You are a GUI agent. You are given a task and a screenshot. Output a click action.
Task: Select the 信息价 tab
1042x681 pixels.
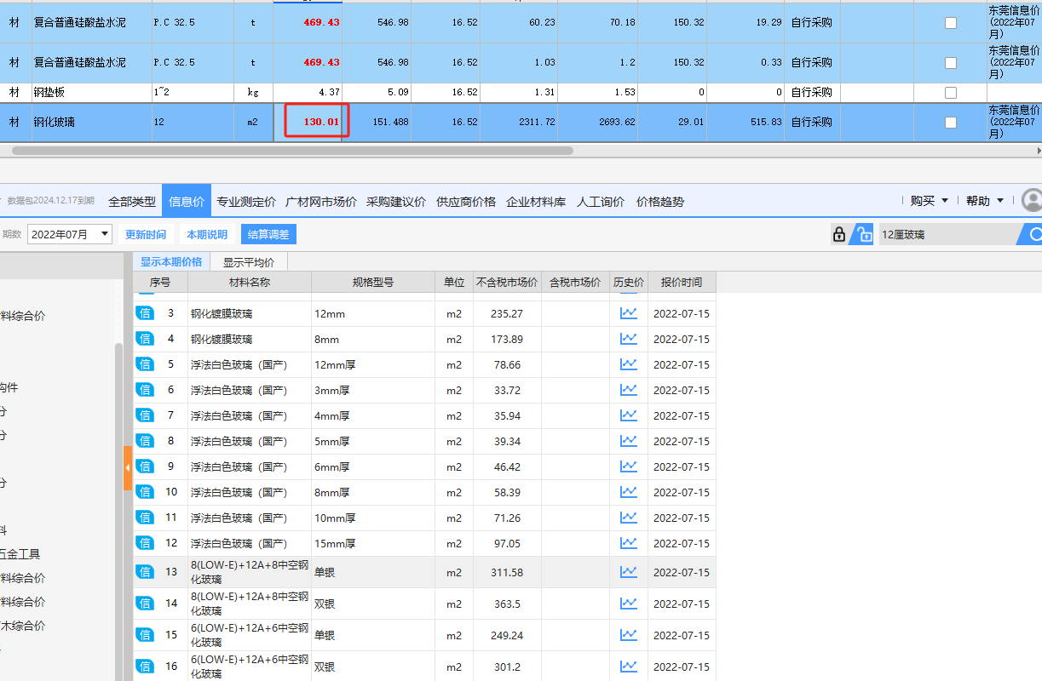187,202
